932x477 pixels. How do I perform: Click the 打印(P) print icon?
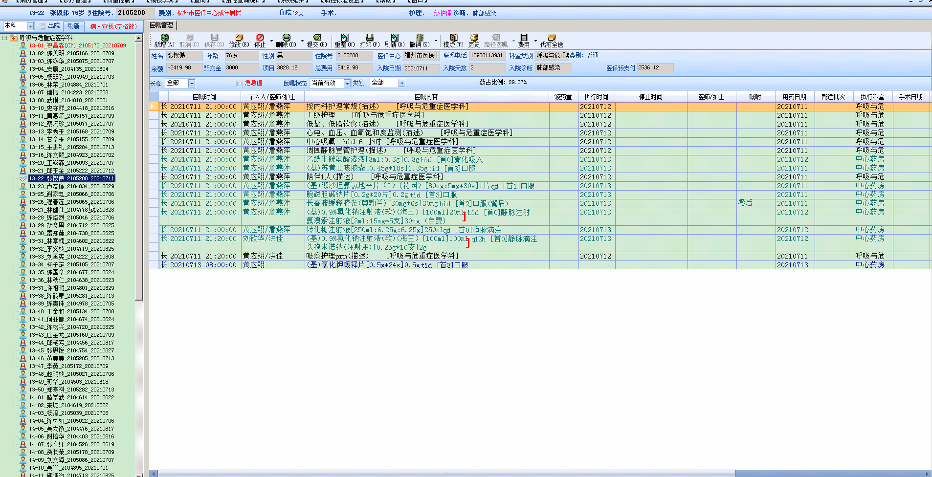370,38
